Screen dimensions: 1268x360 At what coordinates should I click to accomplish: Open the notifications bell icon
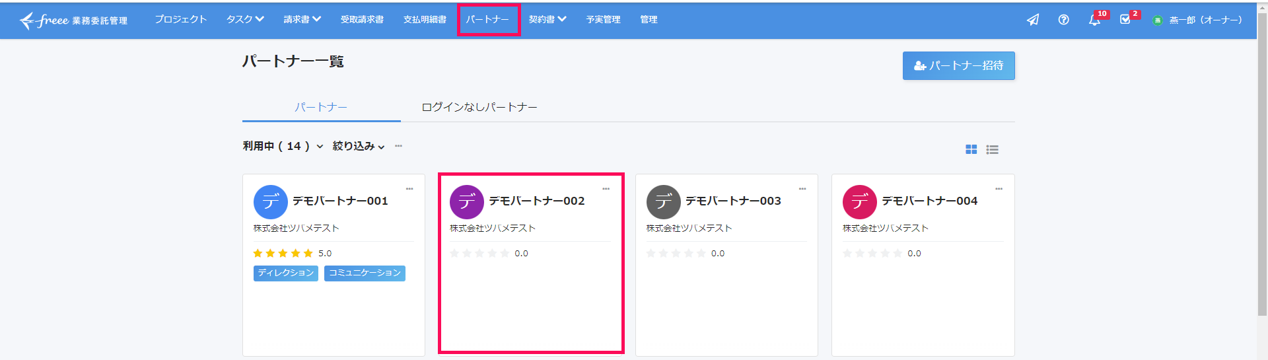tap(1094, 20)
